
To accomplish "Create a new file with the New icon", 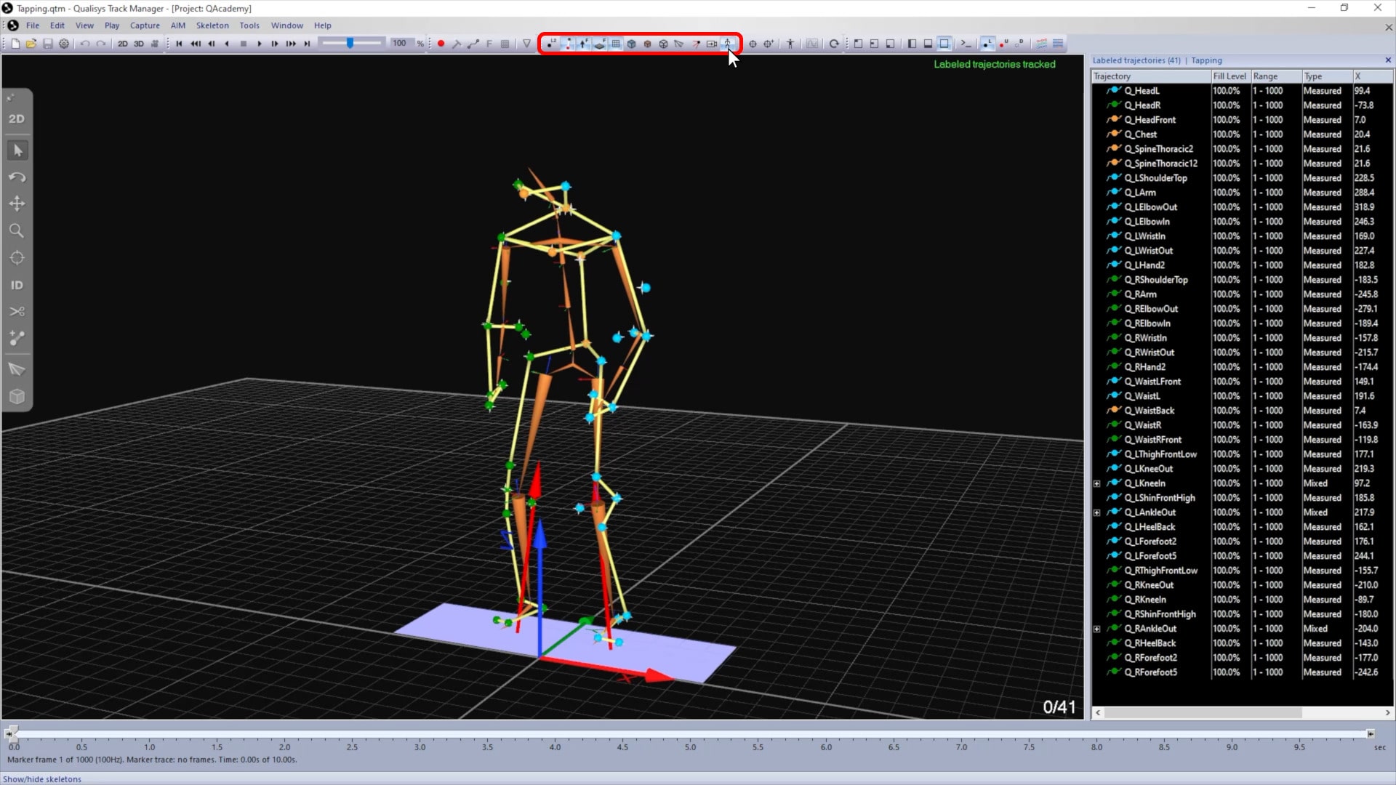I will coord(15,44).
